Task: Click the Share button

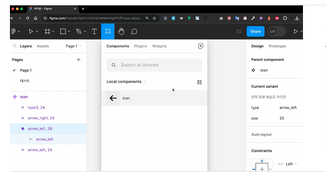Action: (x=255, y=32)
